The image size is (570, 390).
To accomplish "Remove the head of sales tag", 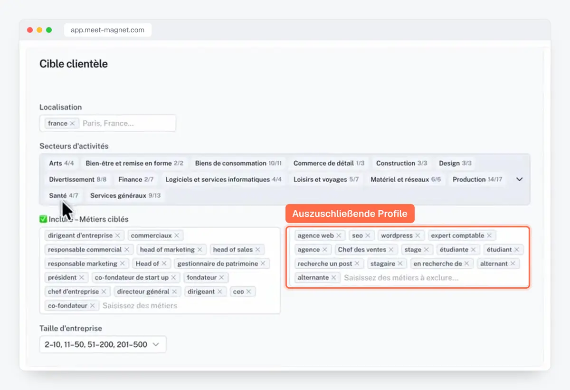I will coord(257,250).
